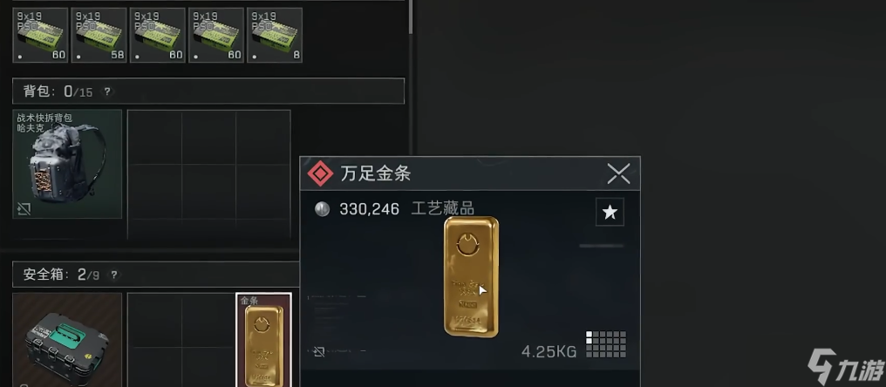The image size is (886, 387).
Task: Click the 背包 0/15 header bar
Action: [x=208, y=91]
